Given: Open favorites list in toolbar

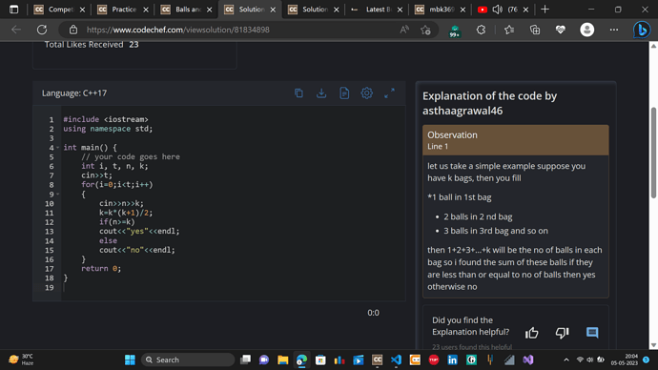Looking at the screenshot, I should pyautogui.click(x=509, y=30).
